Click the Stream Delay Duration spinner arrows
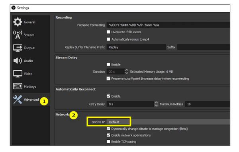This screenshot has height=152, width=239. pos(127,71)
